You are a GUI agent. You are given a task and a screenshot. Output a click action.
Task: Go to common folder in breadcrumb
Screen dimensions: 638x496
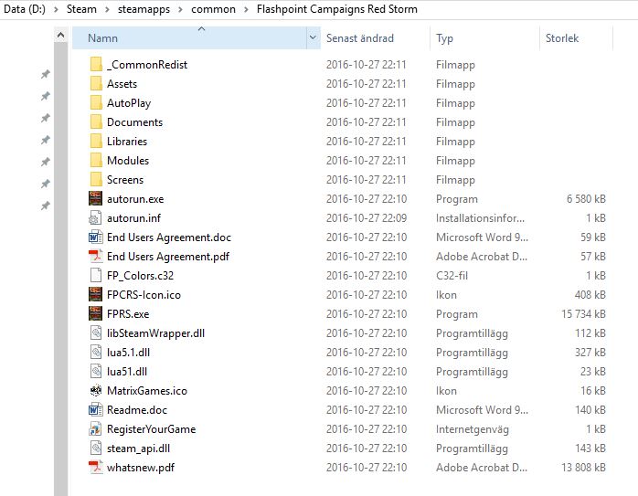[213, 9]
